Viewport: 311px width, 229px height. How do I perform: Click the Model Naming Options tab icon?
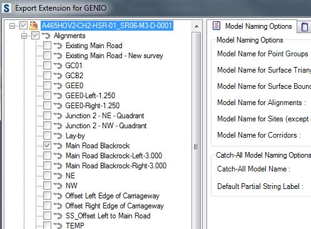coord(217,26)
